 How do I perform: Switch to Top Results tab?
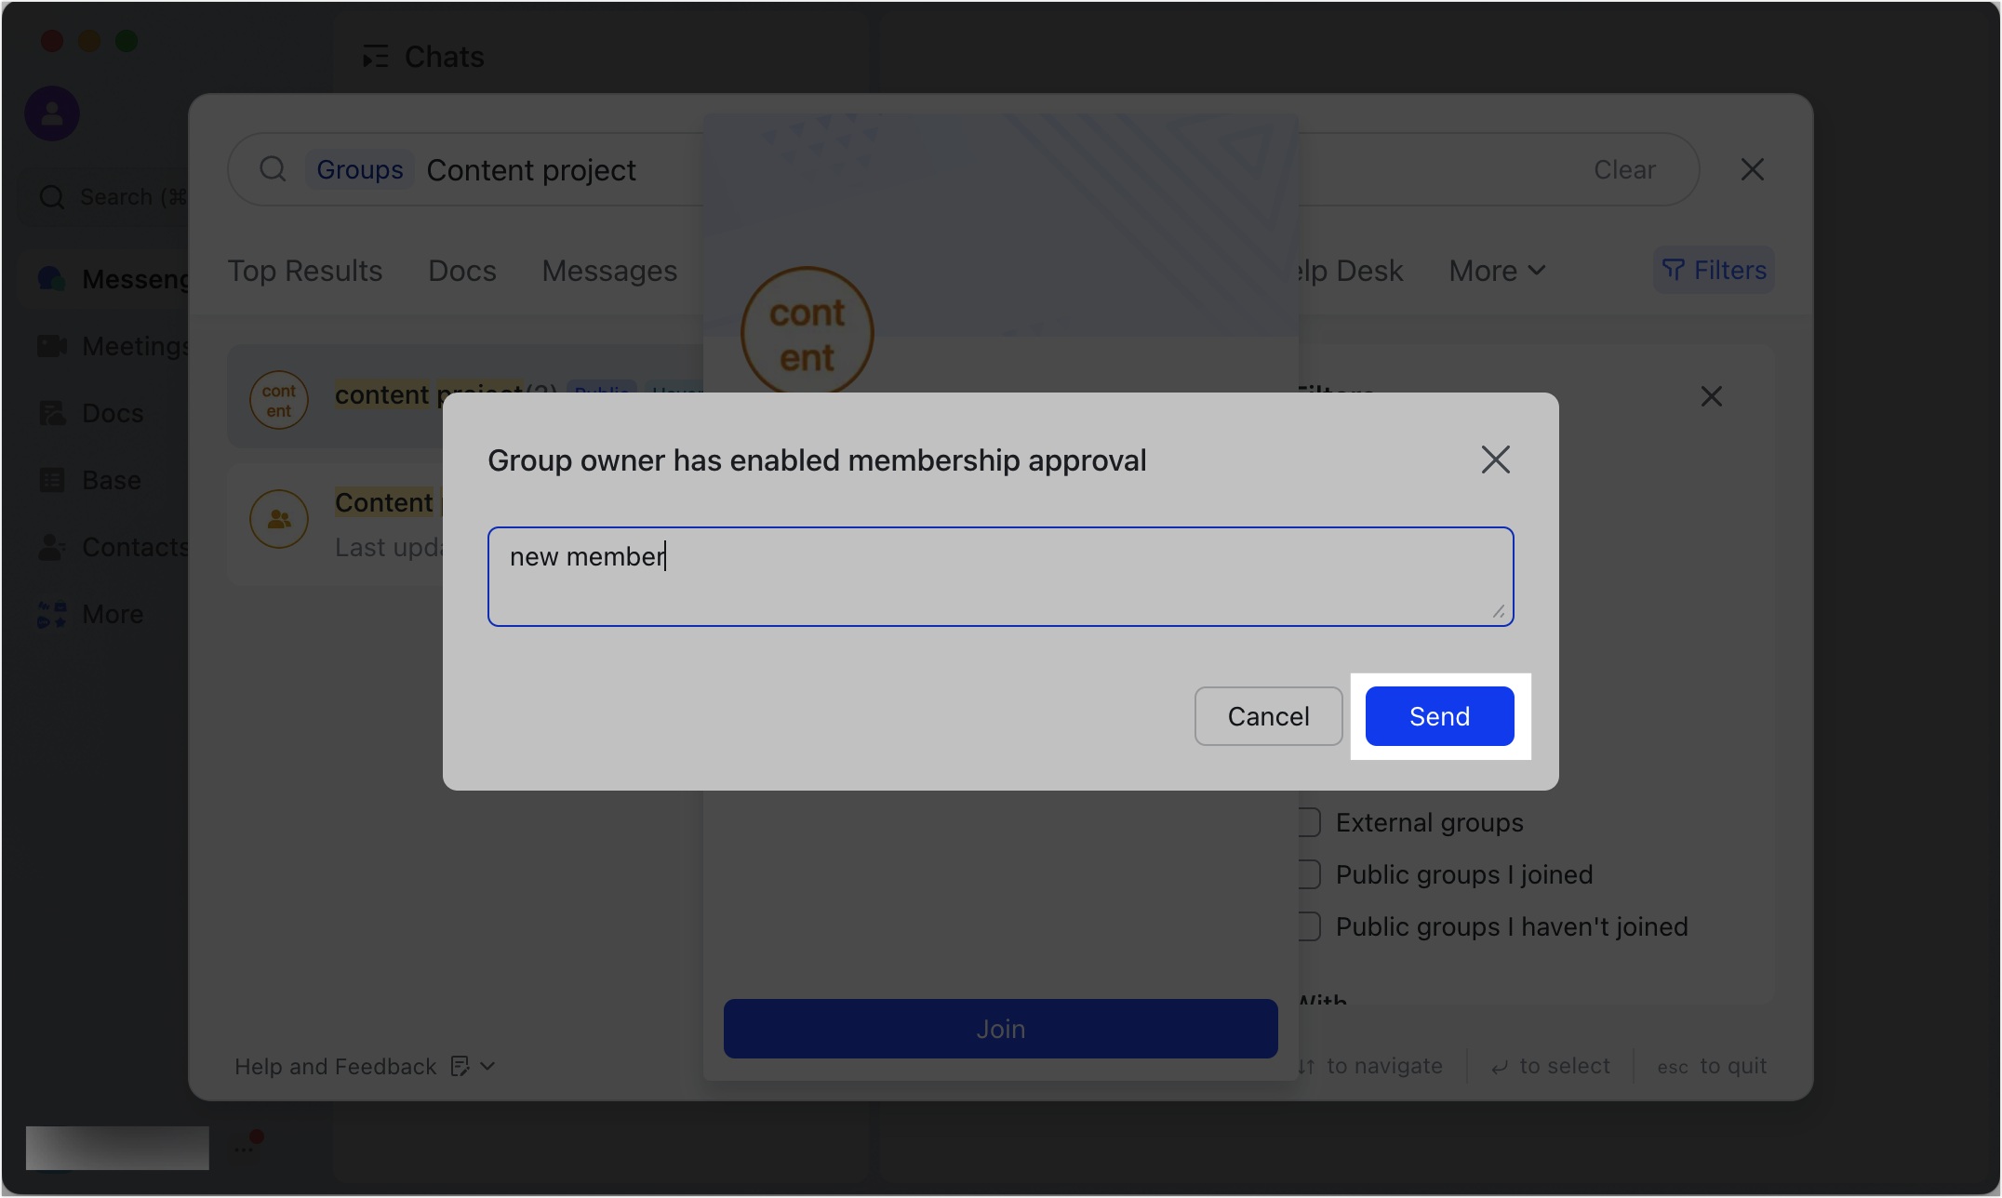click(305, 271)
